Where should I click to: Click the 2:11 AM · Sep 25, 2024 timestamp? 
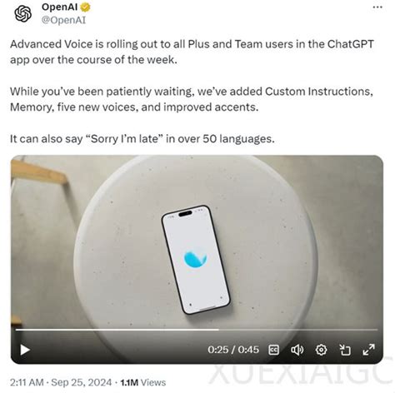pyautogui.click(x=61, y=382)
